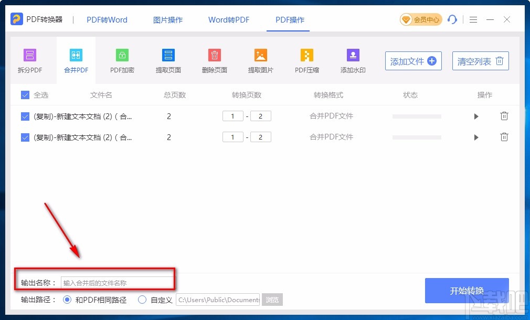Open the PDF压缩 compression tool
Image resolution: width=530 pixels, height=320 pixels.
tap(306, 59)
